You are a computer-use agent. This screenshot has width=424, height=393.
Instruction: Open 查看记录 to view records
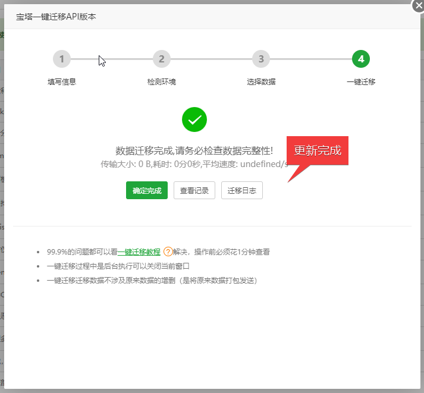pos(194,191)
